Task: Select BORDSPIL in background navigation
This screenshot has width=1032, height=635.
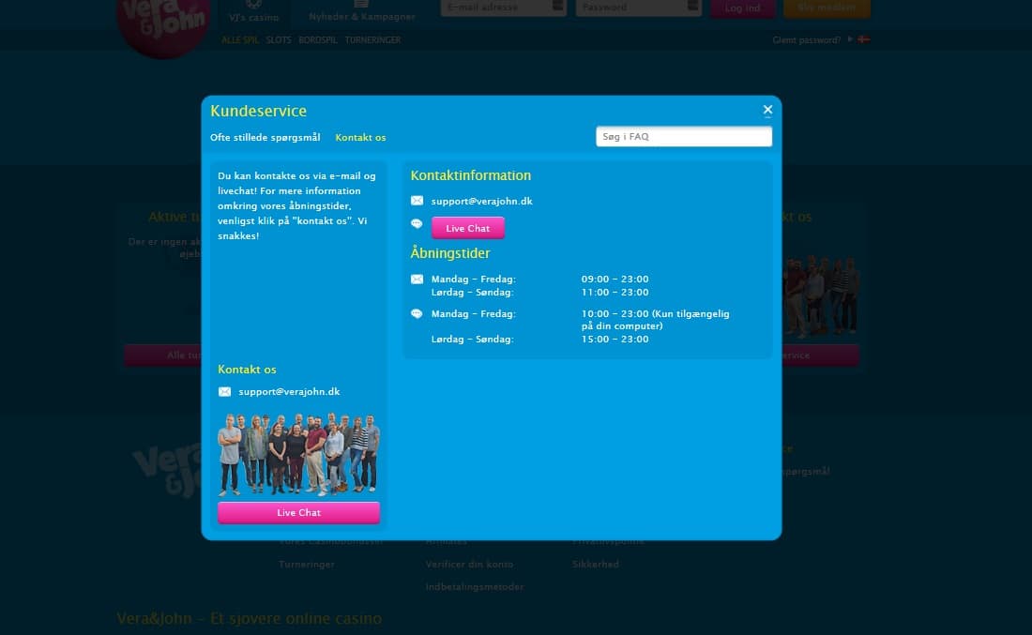Action: tap(318, 40)
